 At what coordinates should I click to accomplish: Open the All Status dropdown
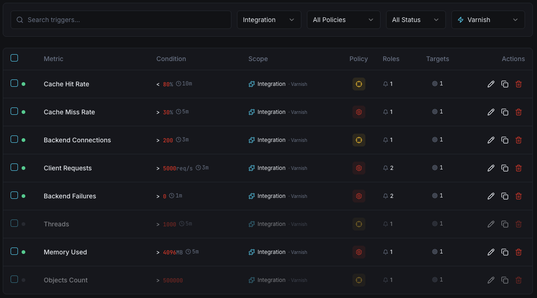[416, 20]
